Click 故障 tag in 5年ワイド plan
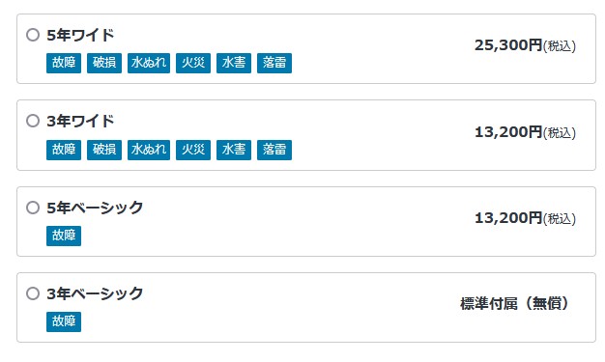Screen dimensions: 605x362 pyautogui.click(x=64, y=63)
